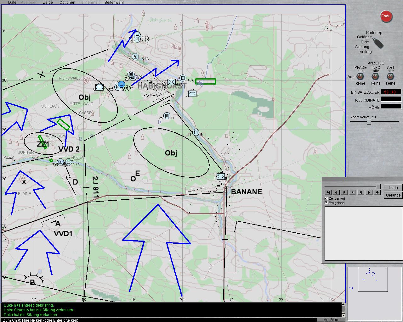
Task: Click the unit icon at Banane
Action: (x=221, y=177)
